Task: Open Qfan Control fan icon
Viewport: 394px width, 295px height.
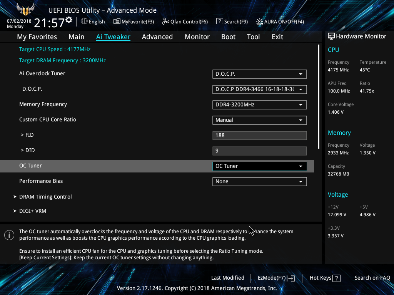Action: pyautogui.click(x=165, y=22)
